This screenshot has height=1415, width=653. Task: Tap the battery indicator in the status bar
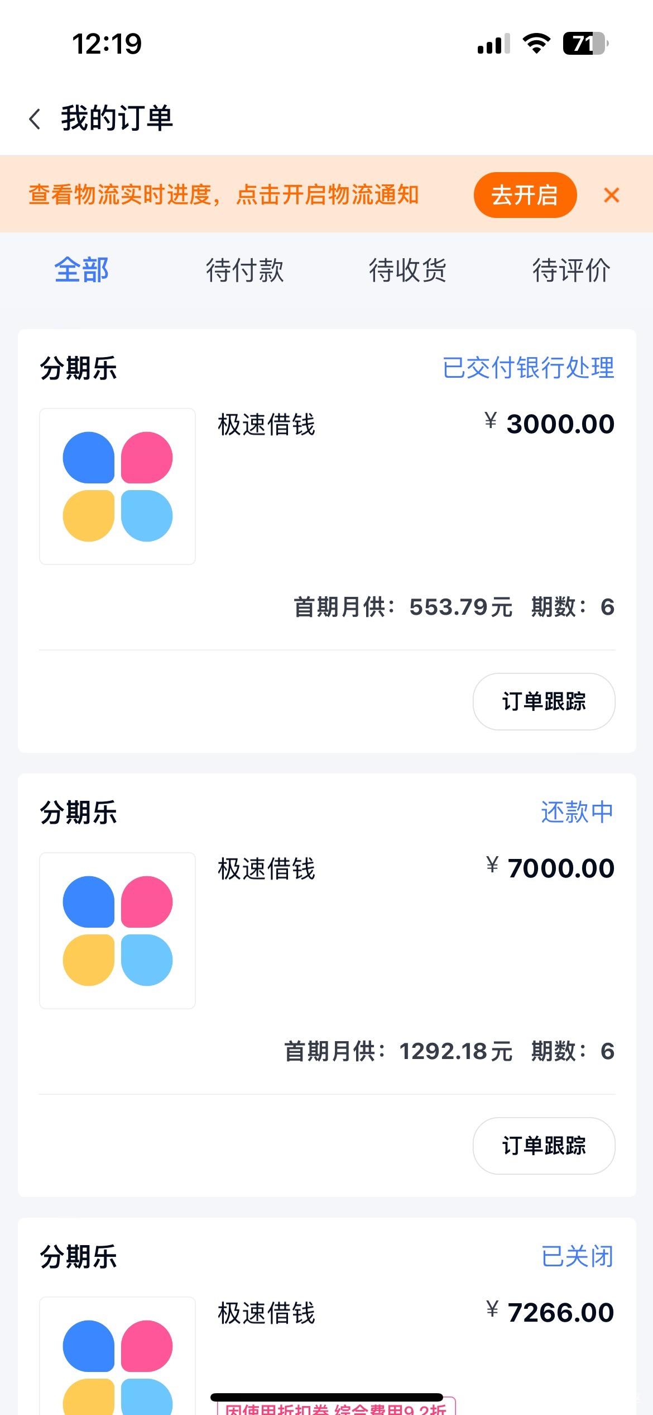tap(585, 44)
